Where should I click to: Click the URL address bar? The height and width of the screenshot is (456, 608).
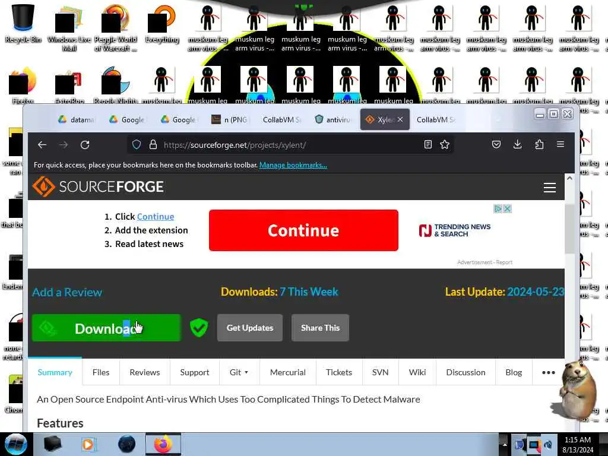click(291, 145)
